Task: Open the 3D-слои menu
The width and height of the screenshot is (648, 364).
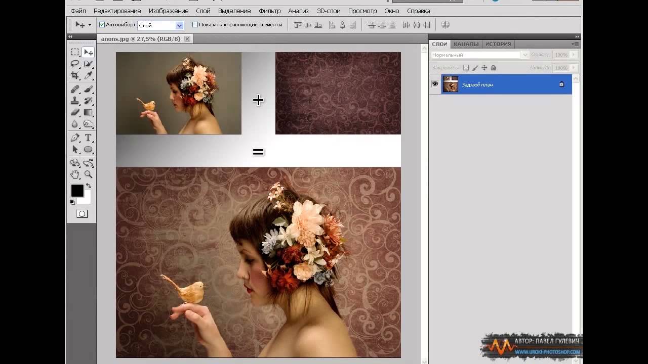Action: point(329,11)
